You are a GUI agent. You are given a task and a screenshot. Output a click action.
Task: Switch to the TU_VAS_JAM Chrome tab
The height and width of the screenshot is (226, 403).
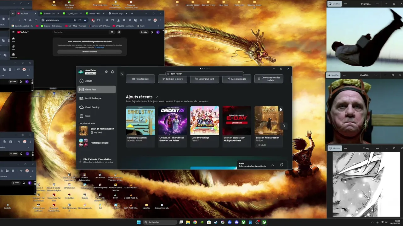73,13
